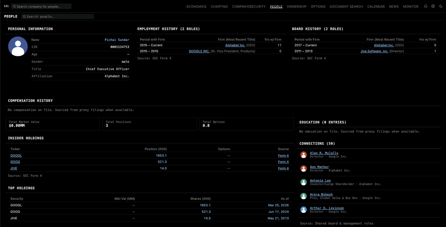Image resolution: width=446 pixels, height=227 pixels.
Task: Open Antonio Lee connection
Action: [320, 181]
